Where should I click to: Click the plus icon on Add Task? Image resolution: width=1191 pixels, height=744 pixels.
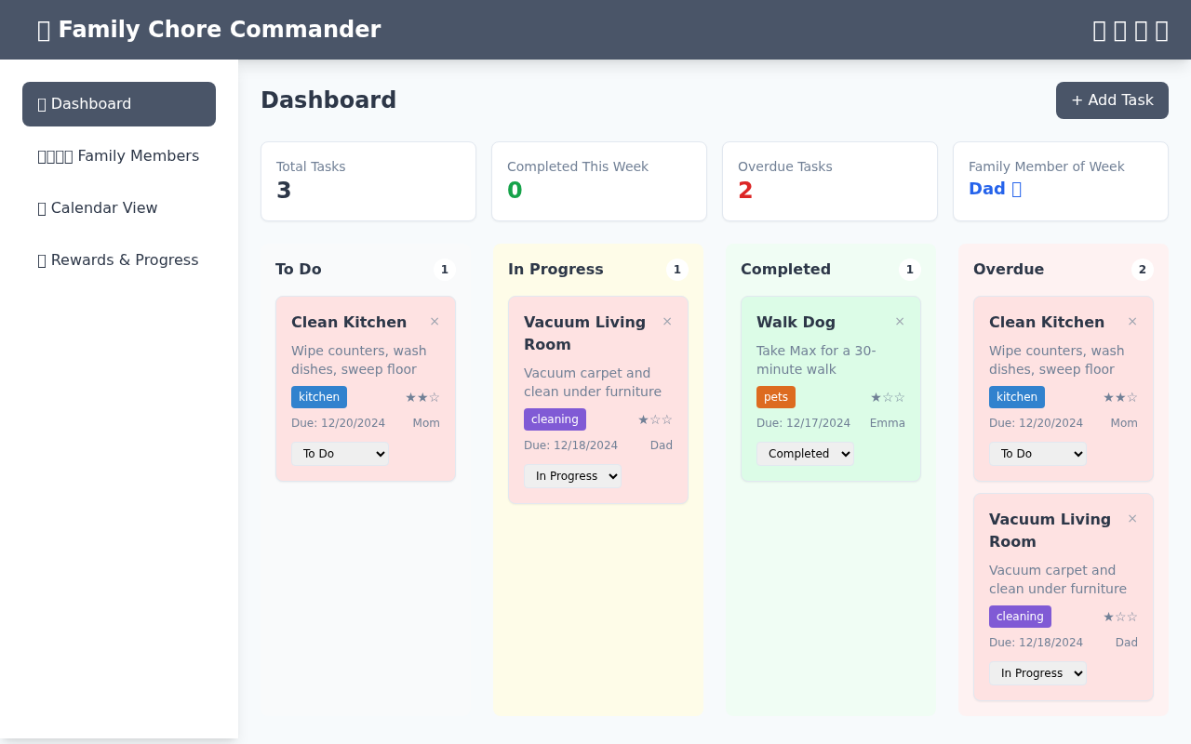1077,100
